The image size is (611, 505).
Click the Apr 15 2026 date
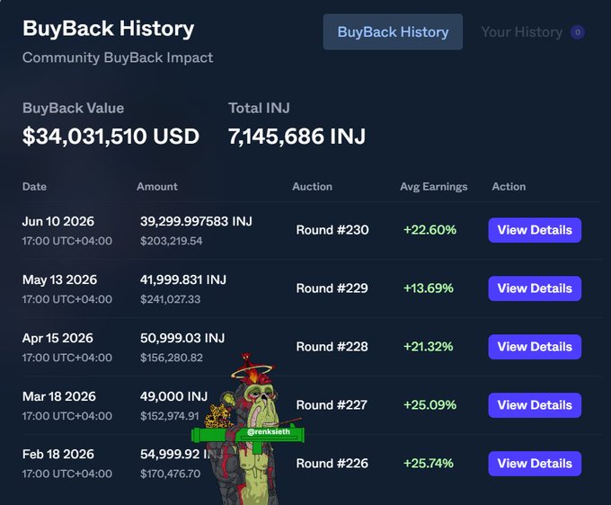tap(58, 338)
